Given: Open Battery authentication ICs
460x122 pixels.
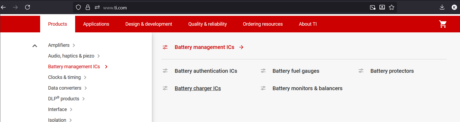Looking at the screenshot, I should pyautogui.click(x=206, y=71).
